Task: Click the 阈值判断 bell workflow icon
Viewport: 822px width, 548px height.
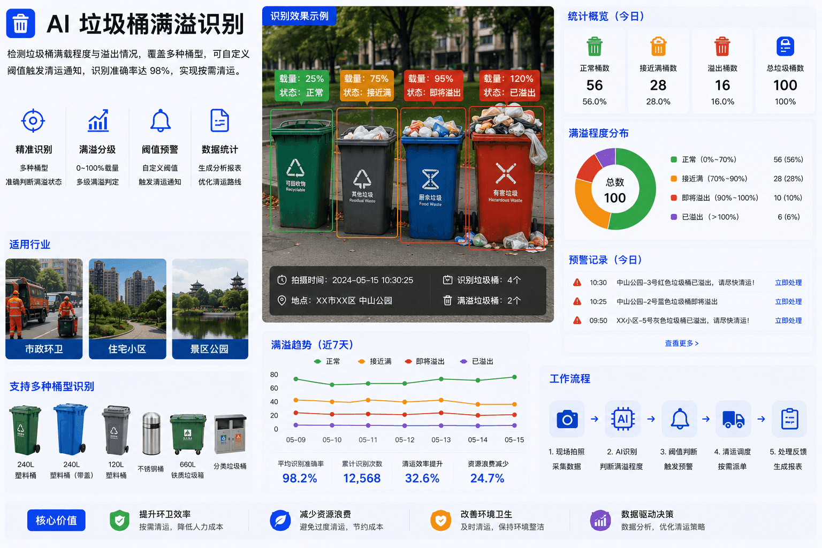Action: tap(680, 419)
